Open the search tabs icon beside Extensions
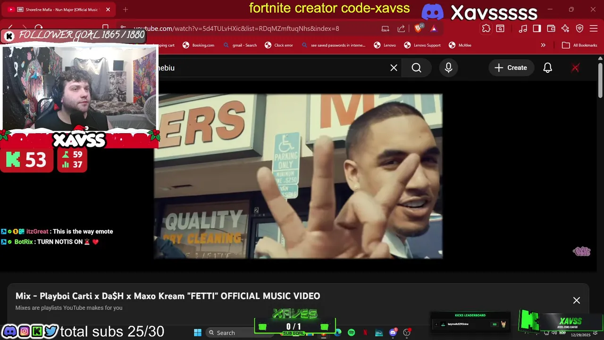This screenshot has height=340, width=604. tap(500, 28)
